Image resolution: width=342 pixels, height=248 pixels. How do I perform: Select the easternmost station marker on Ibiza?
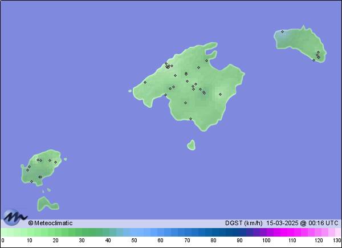(x=56, y=162)
